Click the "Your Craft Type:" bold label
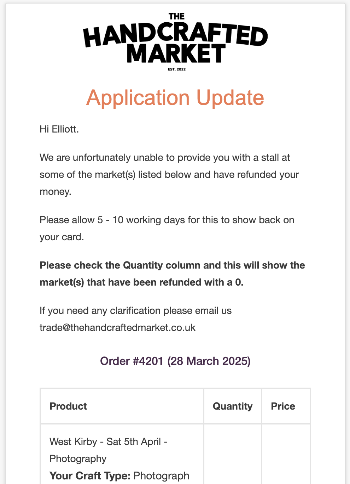Image resolution: width=350 pixels, height=484 pixels. point(90,475)
